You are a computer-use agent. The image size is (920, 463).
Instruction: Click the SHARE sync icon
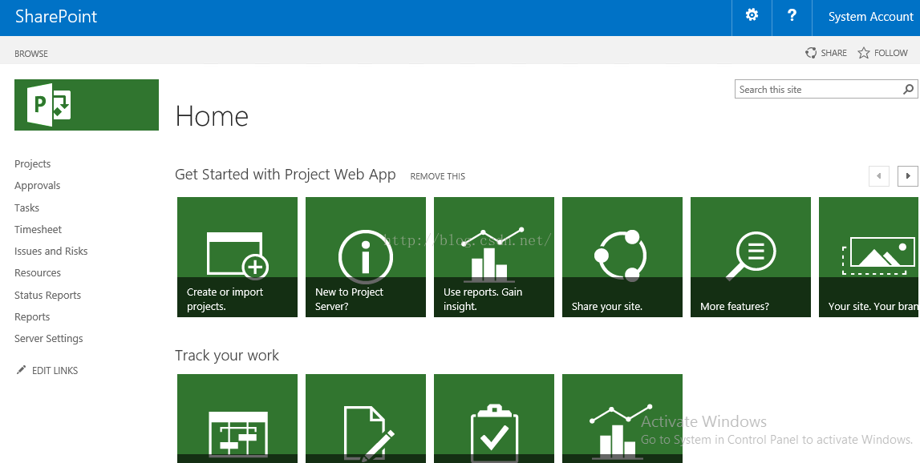[811, 53]
